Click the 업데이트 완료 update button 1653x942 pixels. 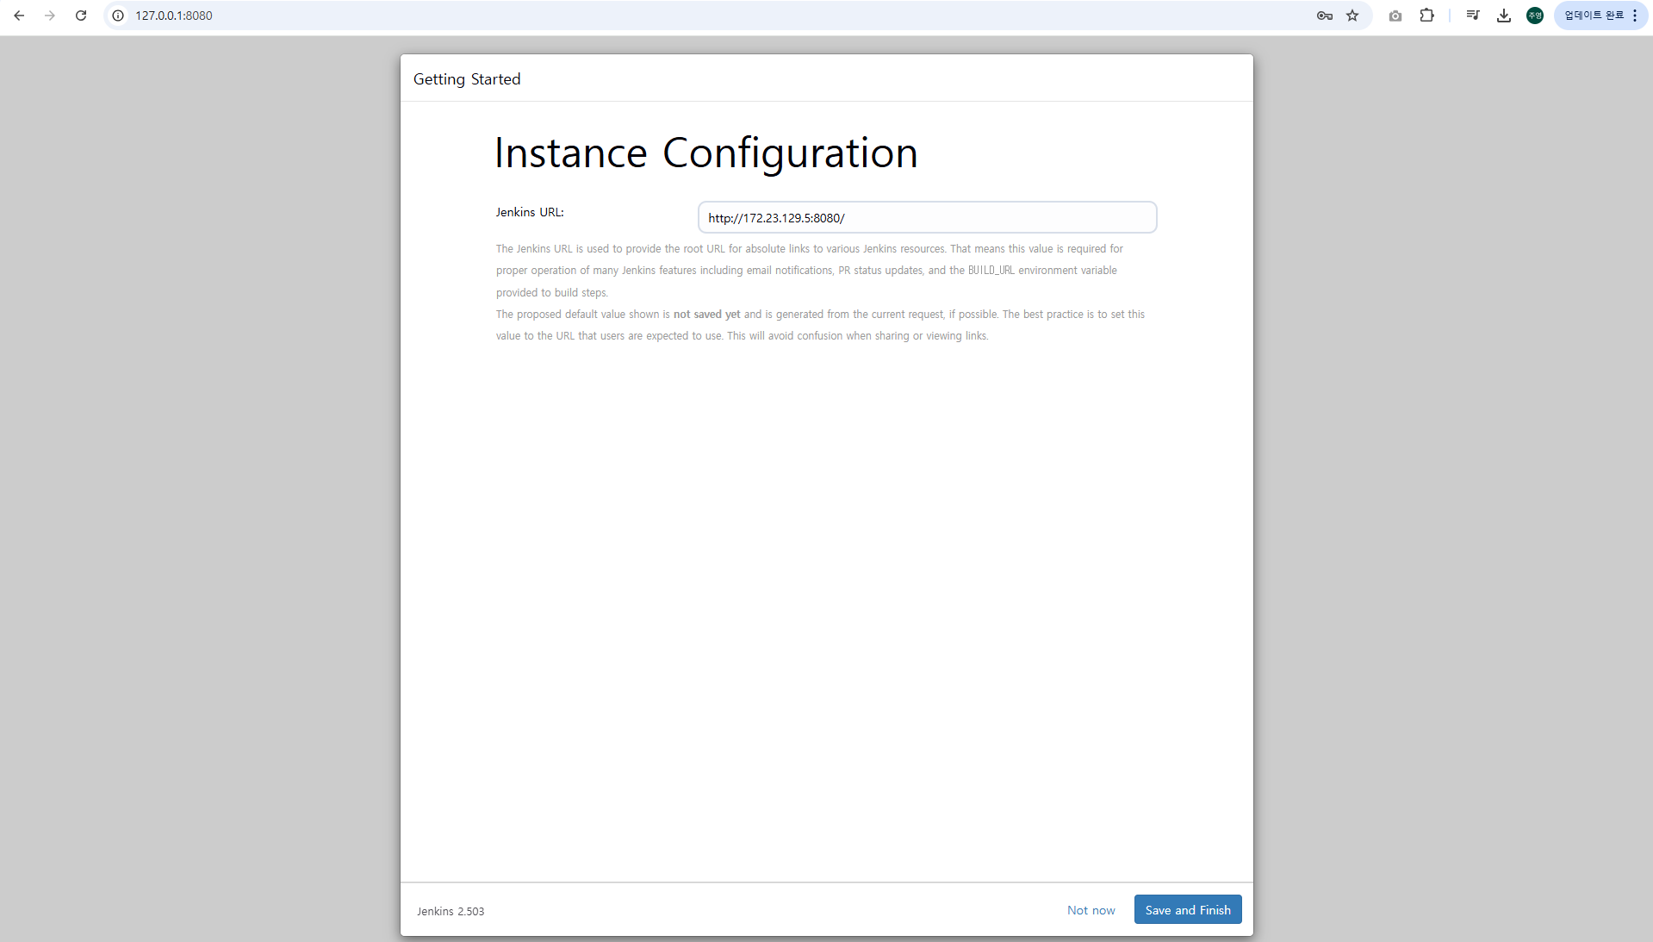[x=1594, y=16]
